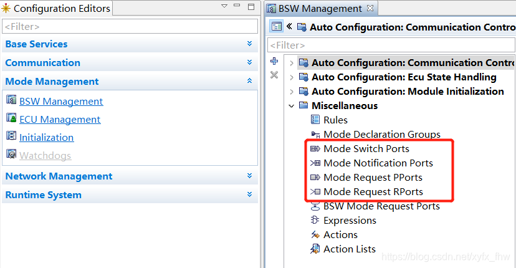Click the Base Services heading
This screenshot has height=268, width=516.
tap(37, 44)
